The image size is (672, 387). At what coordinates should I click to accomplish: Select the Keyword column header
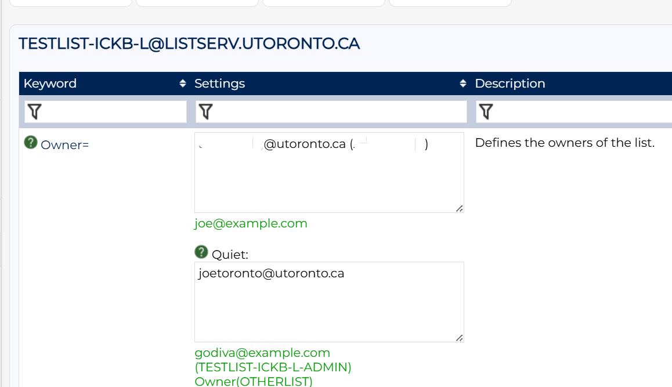(50, 84)
